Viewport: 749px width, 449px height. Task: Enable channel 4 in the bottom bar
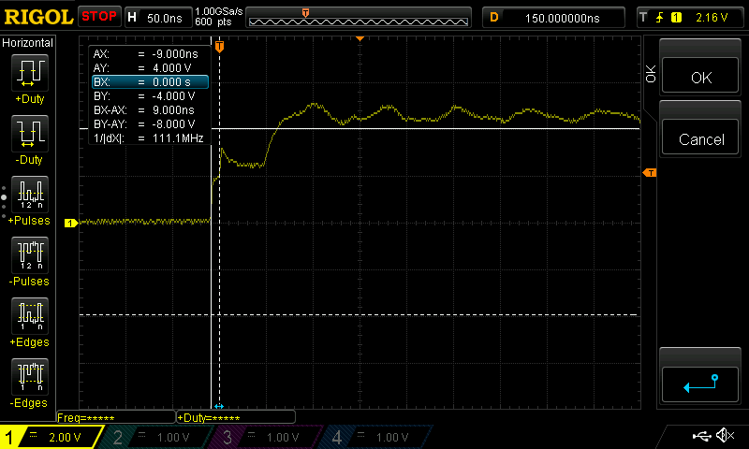click(374, 437)
